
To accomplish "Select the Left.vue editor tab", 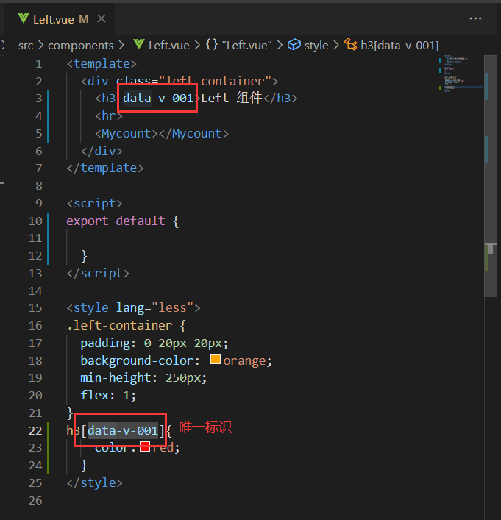I will (x=60, y=19).
